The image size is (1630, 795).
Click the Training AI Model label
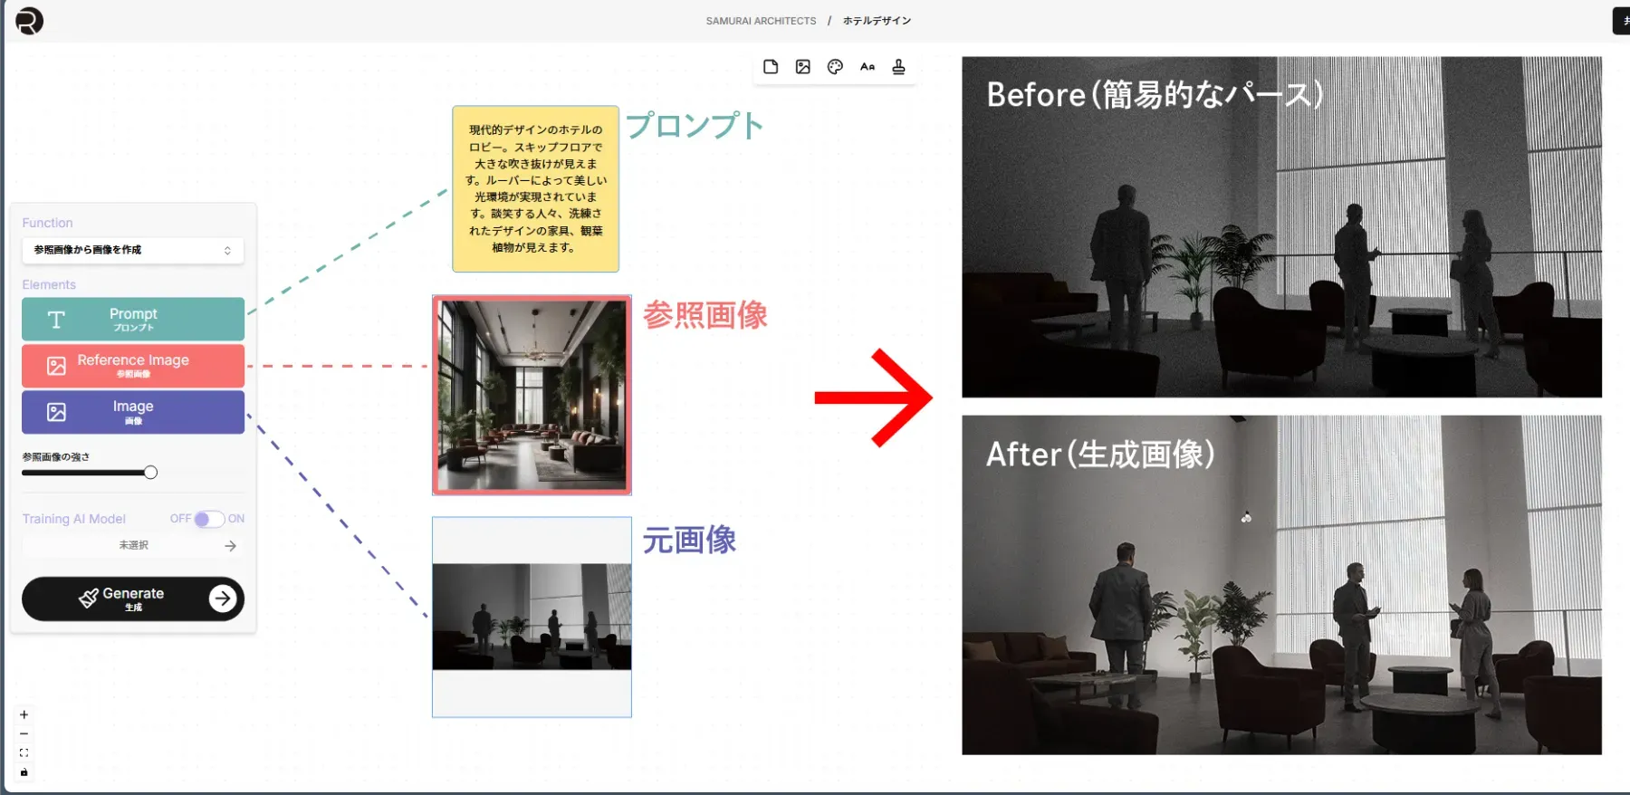pyautogui.click(x=74, y=519)
